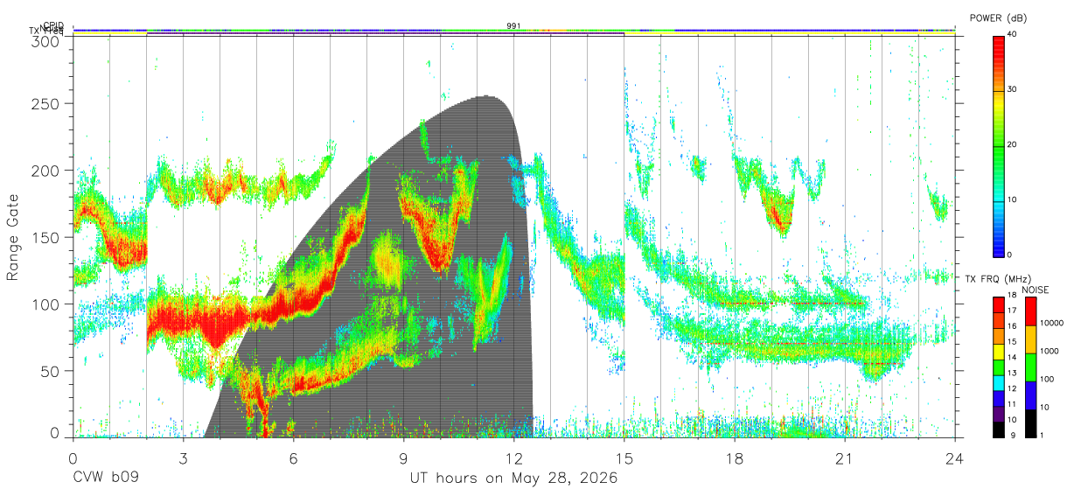This screenshot has width=1074, height=496.
Task: Select the red 17–18 MHz TX FRQ swatch
Action: 997,304
